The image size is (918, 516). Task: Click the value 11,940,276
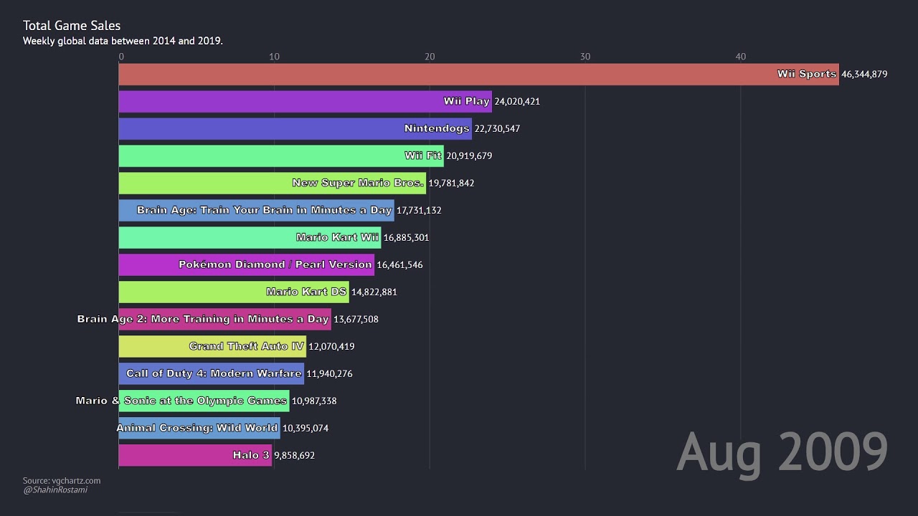(329, 373)
